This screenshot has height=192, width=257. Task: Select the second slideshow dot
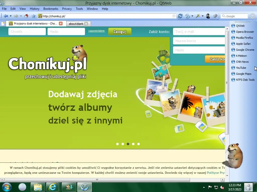(x=122, y=144)
